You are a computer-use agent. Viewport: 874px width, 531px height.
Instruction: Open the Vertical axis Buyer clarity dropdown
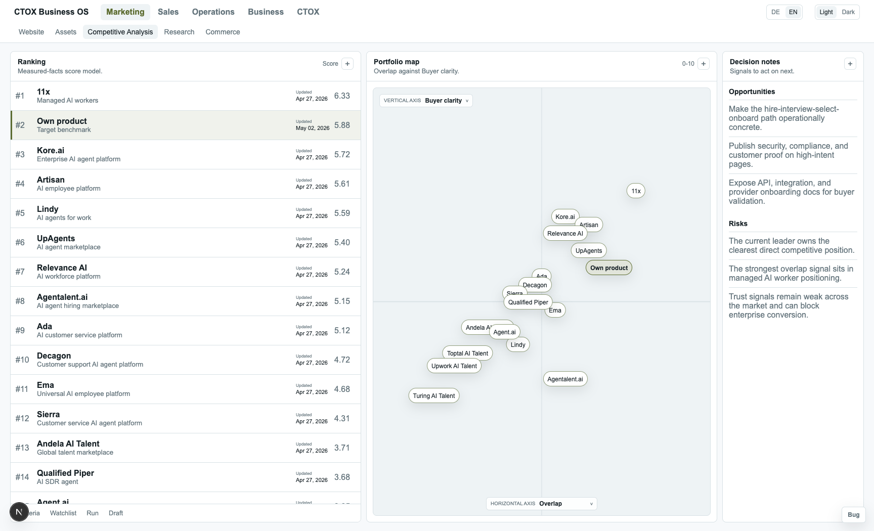pos(426,101)
